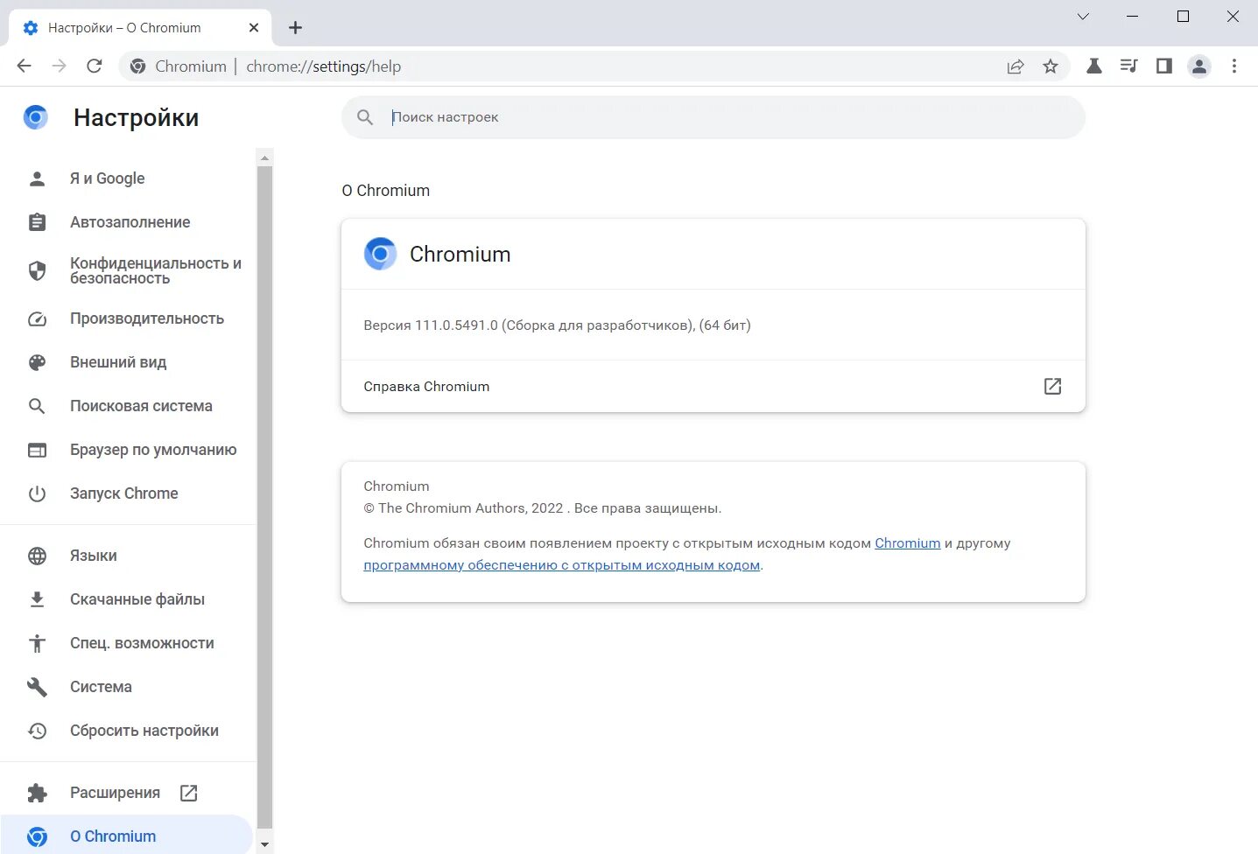Viewport: 1258px width, 854px height.
Task: Click the sidebar scrollbar down arrow
Action: click(264, 845)
